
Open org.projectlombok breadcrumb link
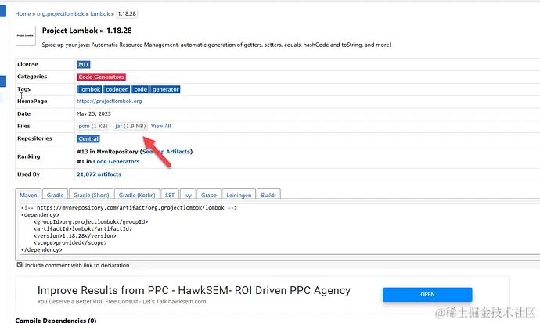60,14
